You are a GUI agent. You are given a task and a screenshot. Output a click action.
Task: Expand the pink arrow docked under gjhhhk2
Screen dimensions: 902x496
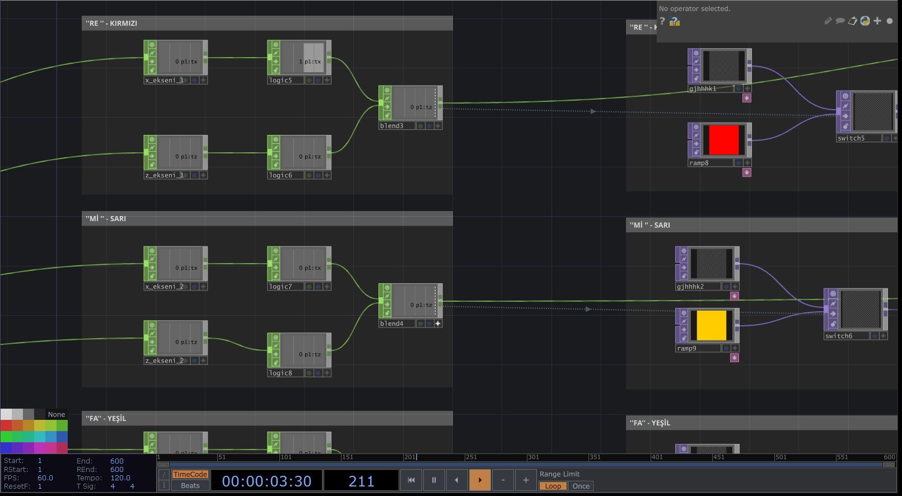[x=734, y=296]
